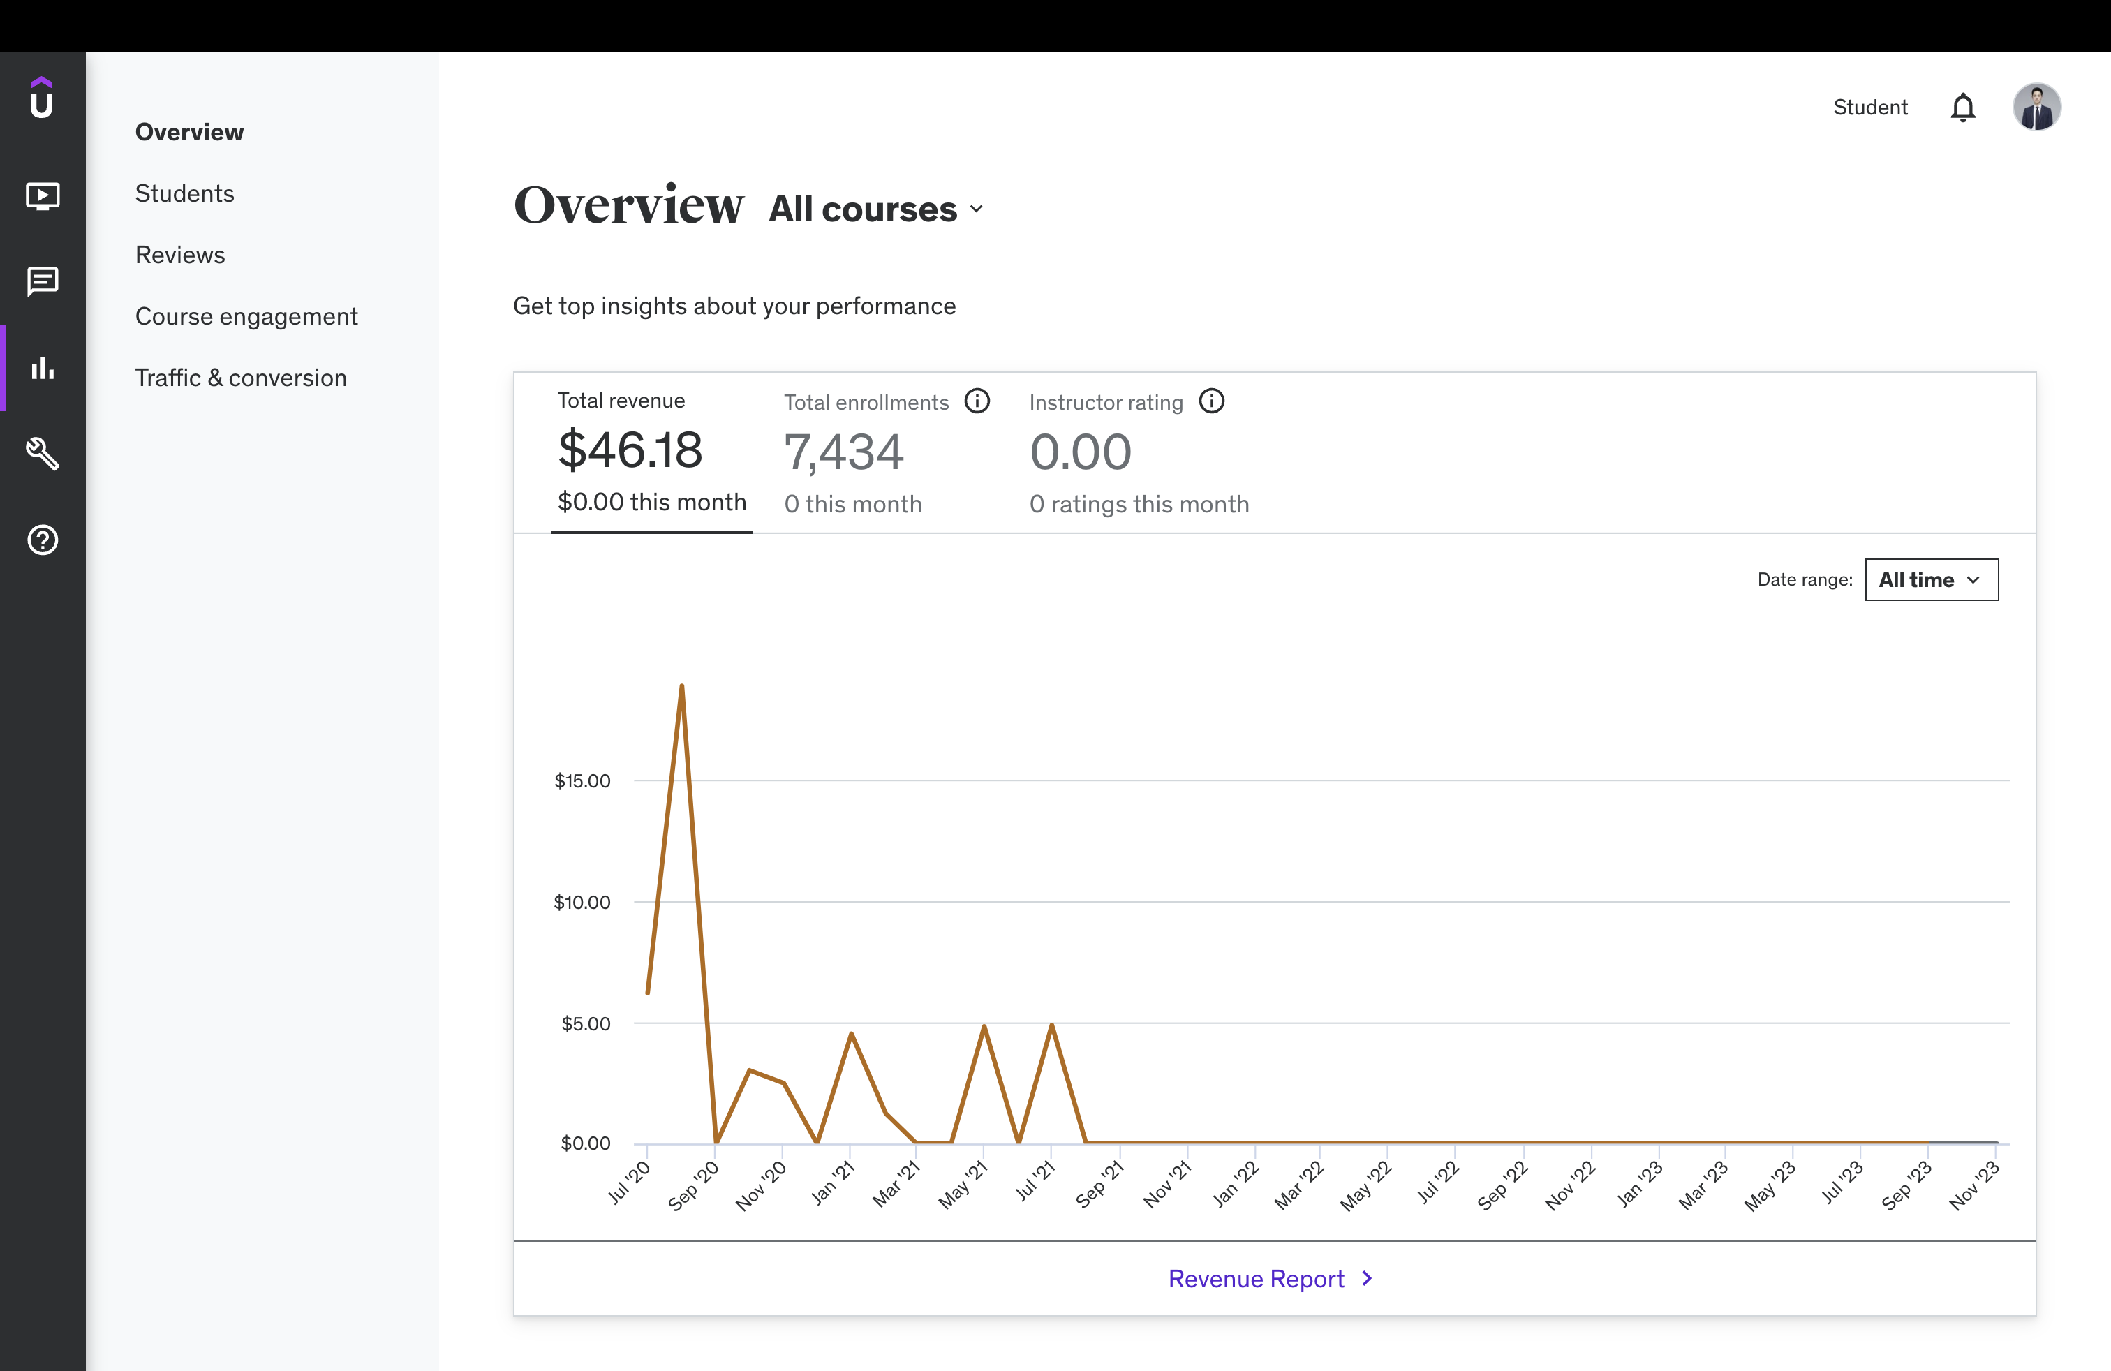Click the instructor profile avatar icon
The width and height of the screenshot is (2111, 1371).
(x=2037, y=106)
